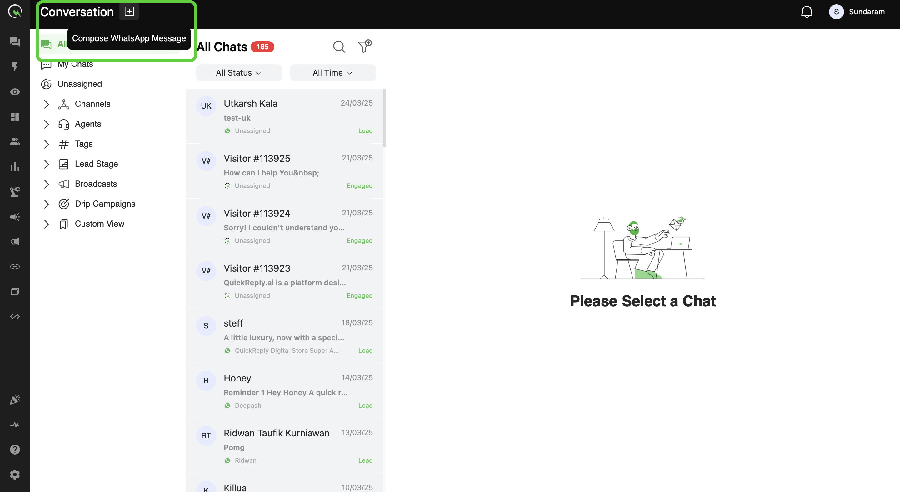This screenshot has width=900, height=492.
Task: Click the lightning bolt sidebar icon
Action: (15, 66)
